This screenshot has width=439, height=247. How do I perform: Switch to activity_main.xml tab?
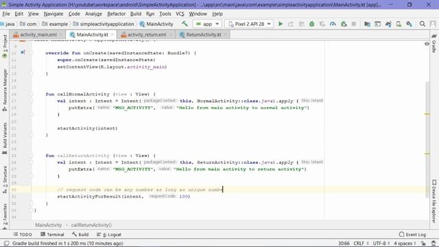[38, 35]
